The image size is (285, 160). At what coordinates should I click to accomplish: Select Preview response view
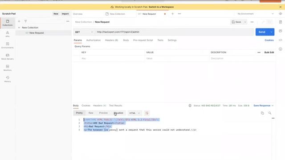coord(103,113)
